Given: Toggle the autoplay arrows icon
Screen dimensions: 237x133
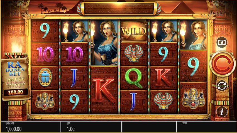Looking at the screenshot, I should [222, 86].
